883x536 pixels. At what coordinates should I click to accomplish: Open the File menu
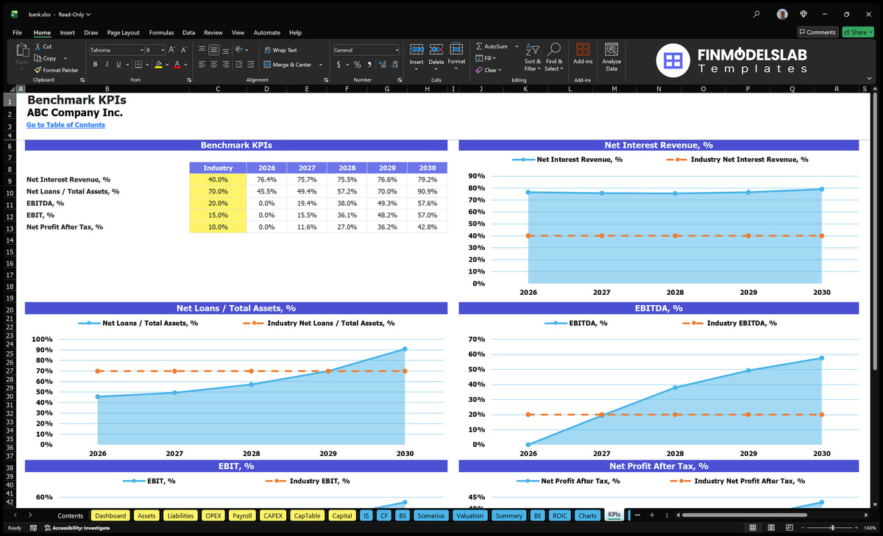pyautogui.click(x=18, y=32)
